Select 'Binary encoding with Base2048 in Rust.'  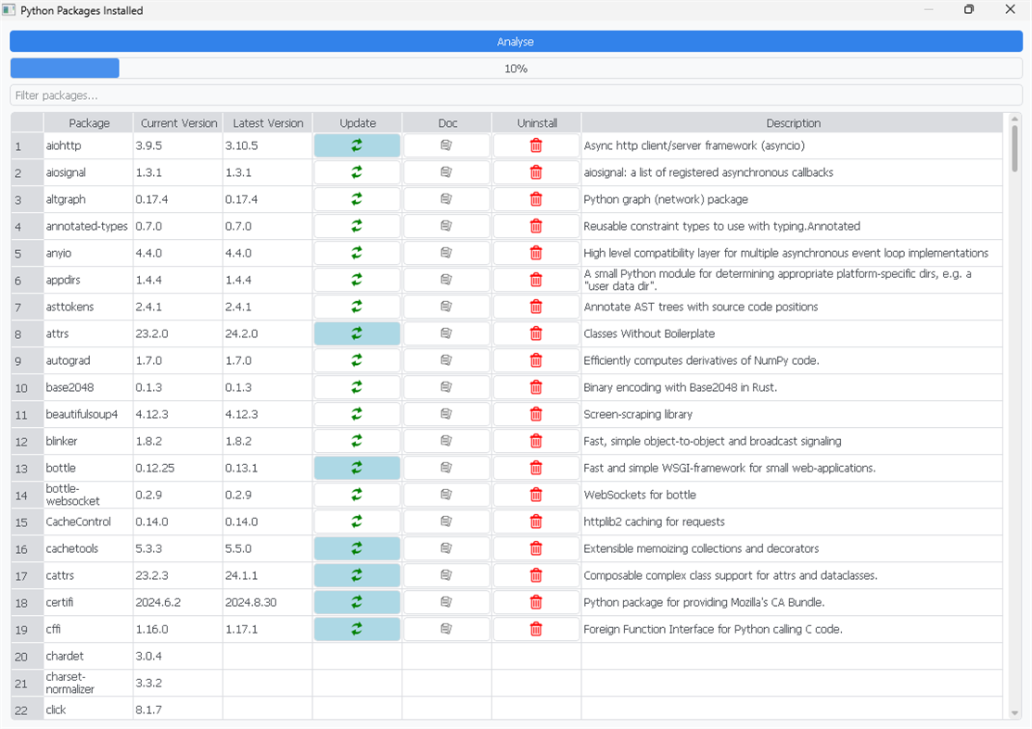coord(792,387)
